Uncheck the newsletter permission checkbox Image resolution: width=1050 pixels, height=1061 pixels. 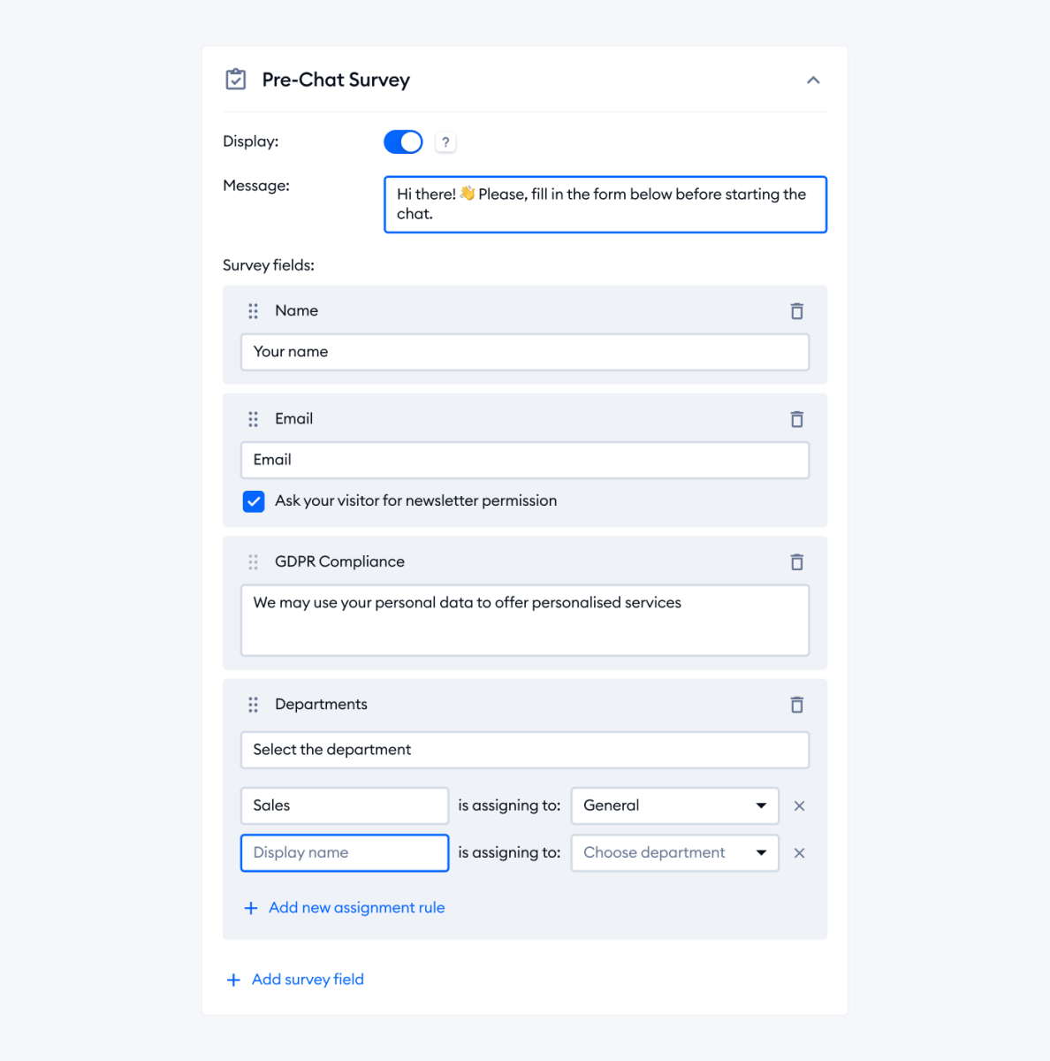pos(254,500)
